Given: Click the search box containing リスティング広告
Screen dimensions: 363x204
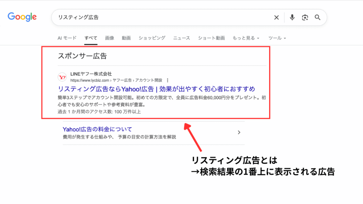Looking at the screenshot, I should tap(160, 17).
